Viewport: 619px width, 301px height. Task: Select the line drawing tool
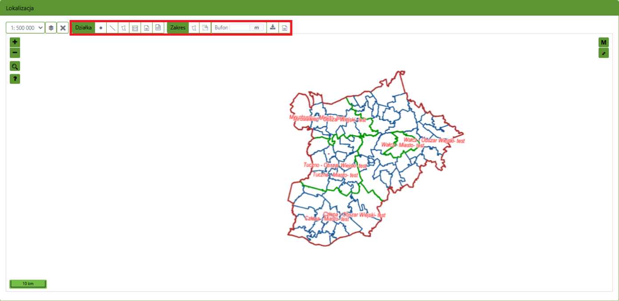113,28
